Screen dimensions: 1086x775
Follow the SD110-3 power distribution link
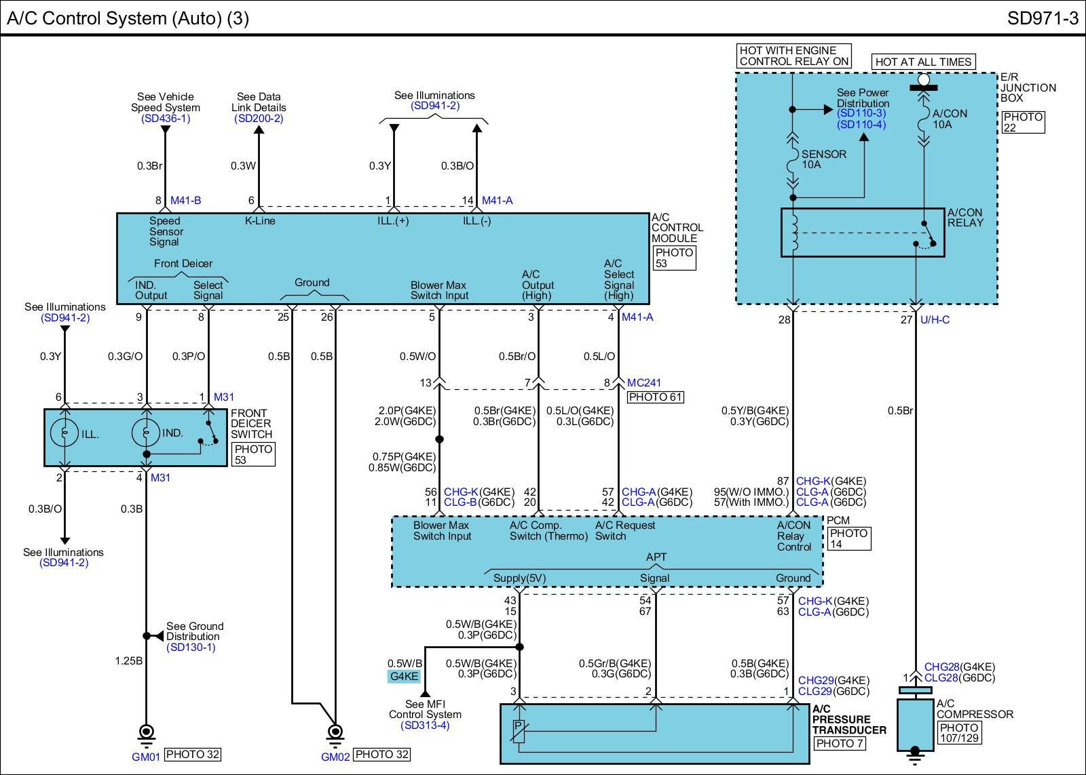tap(861, 114)
